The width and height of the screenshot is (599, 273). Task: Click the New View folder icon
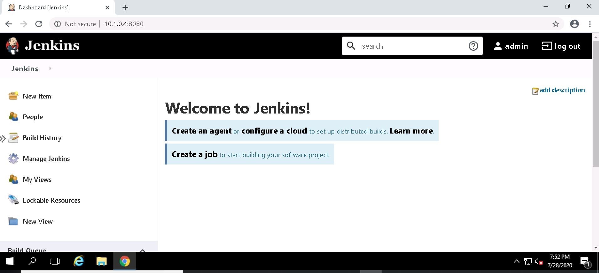pyautogui.click(x=13, y=221)
